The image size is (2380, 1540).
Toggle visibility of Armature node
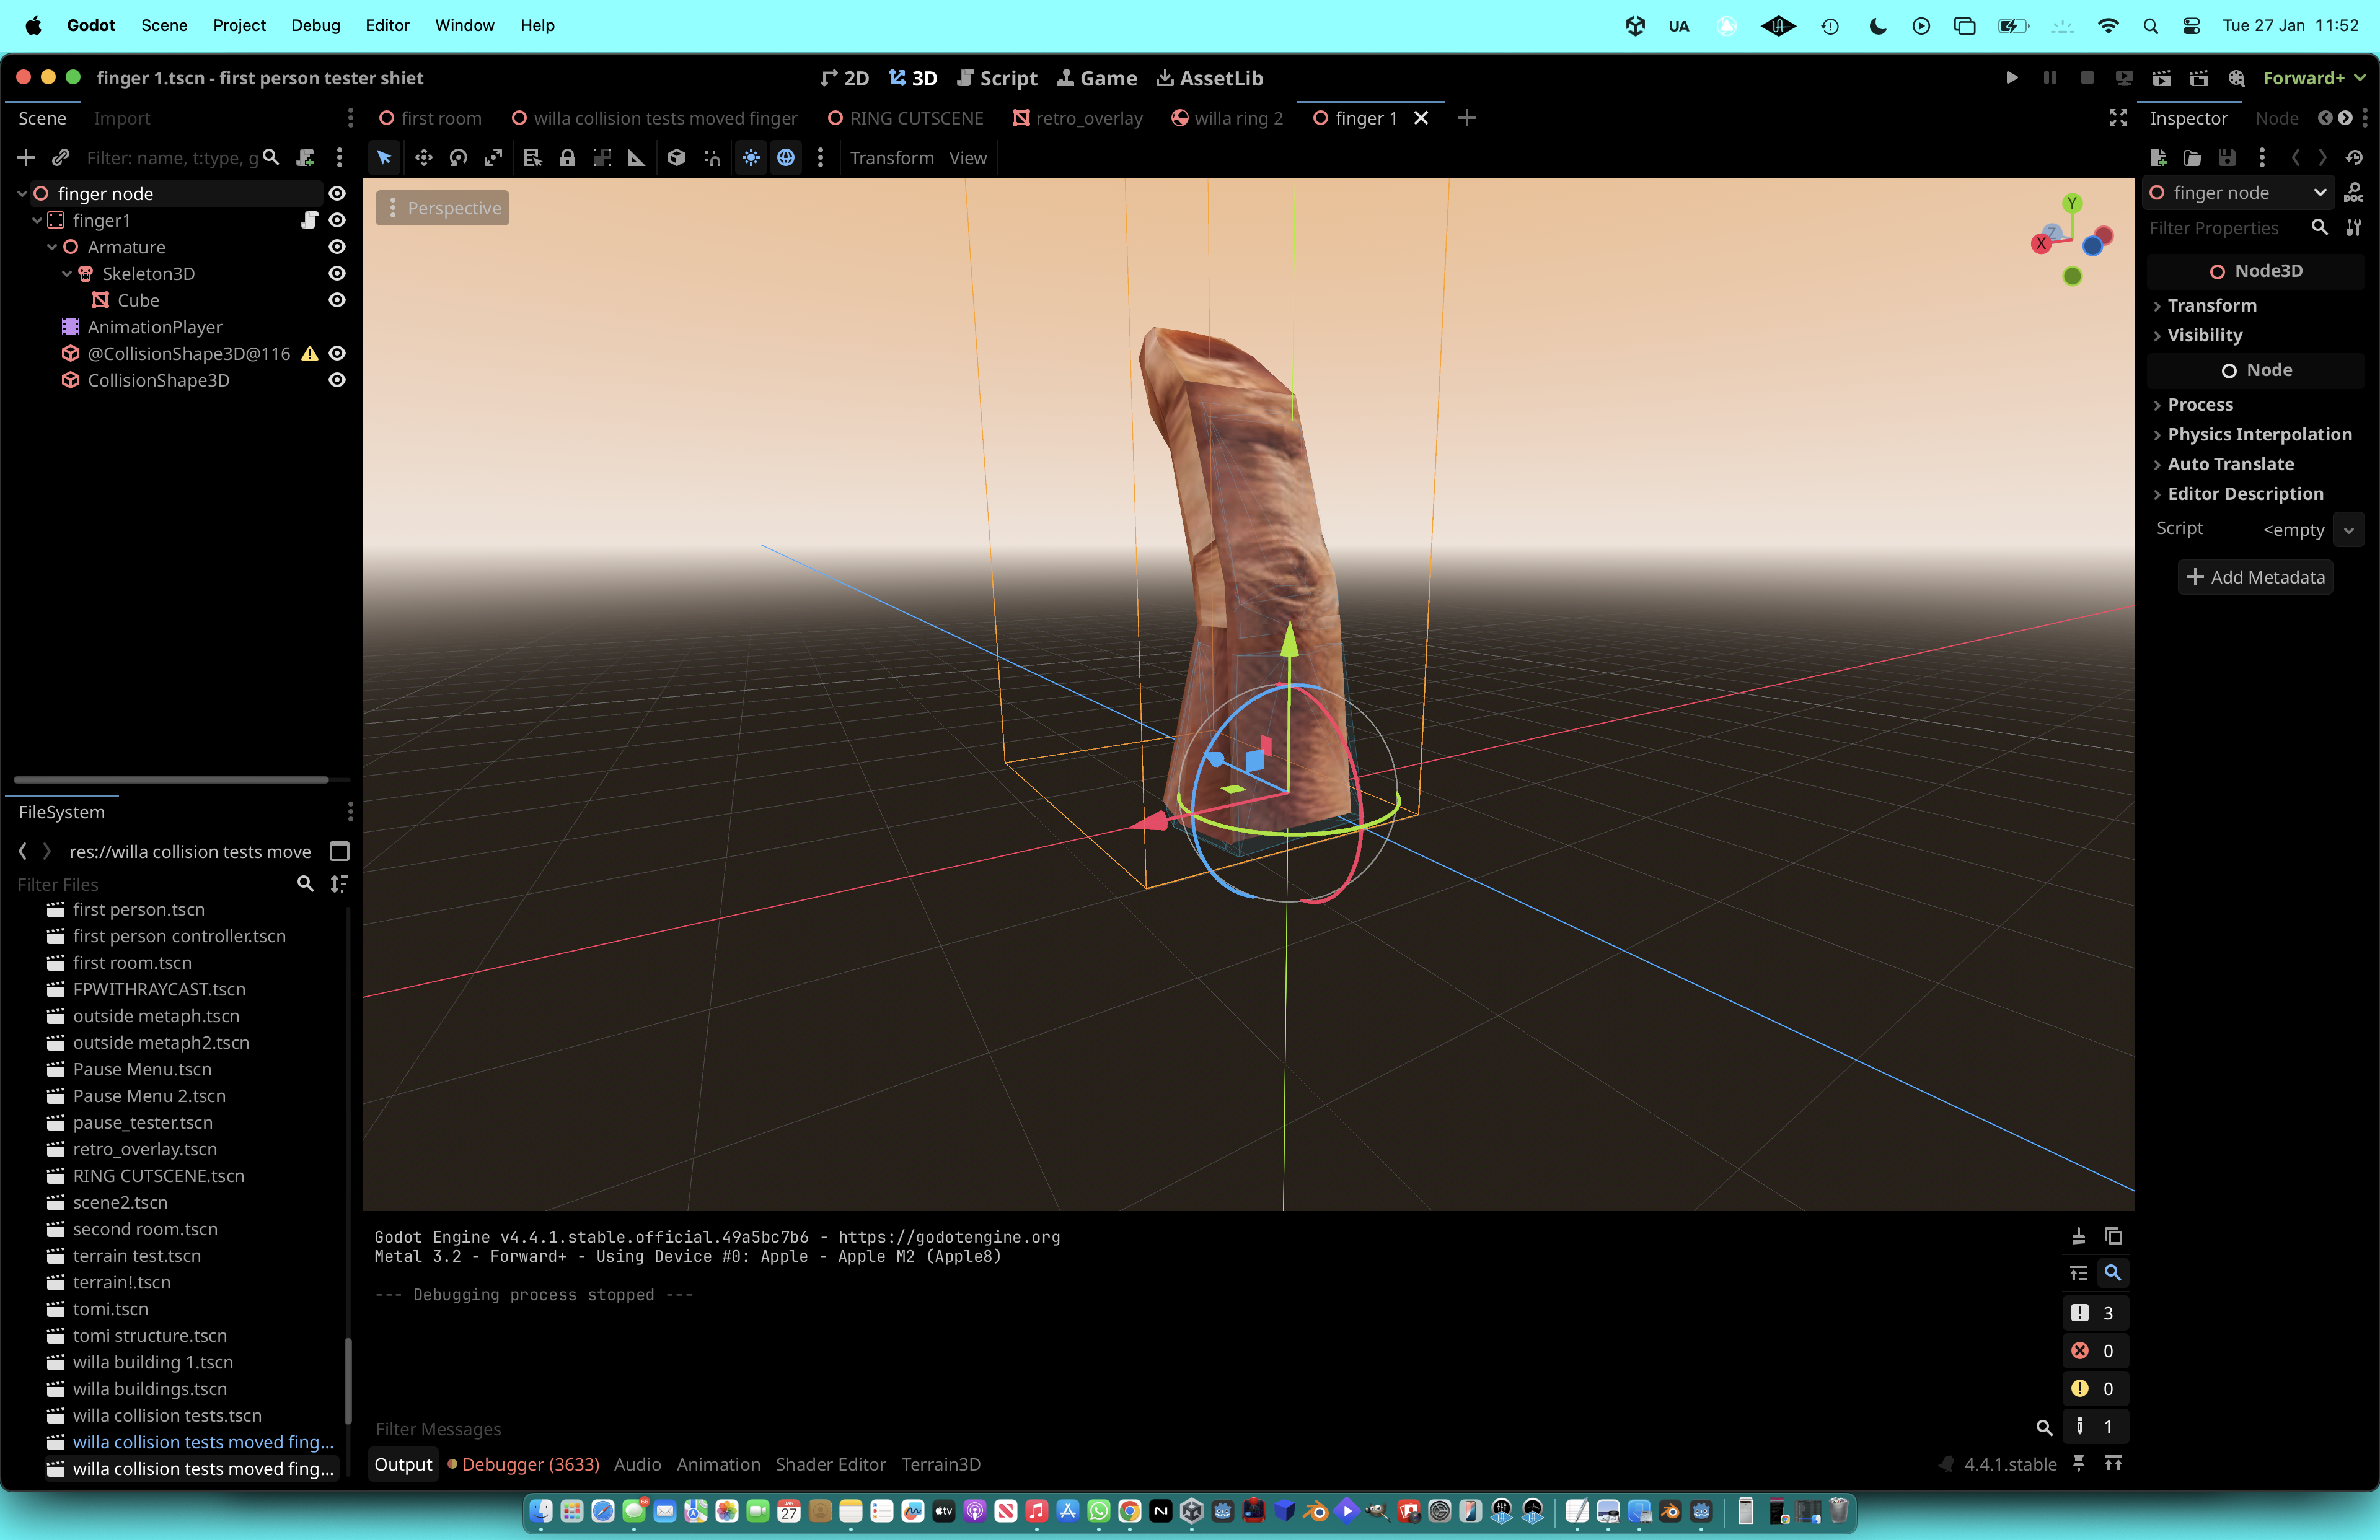(337, 247)
